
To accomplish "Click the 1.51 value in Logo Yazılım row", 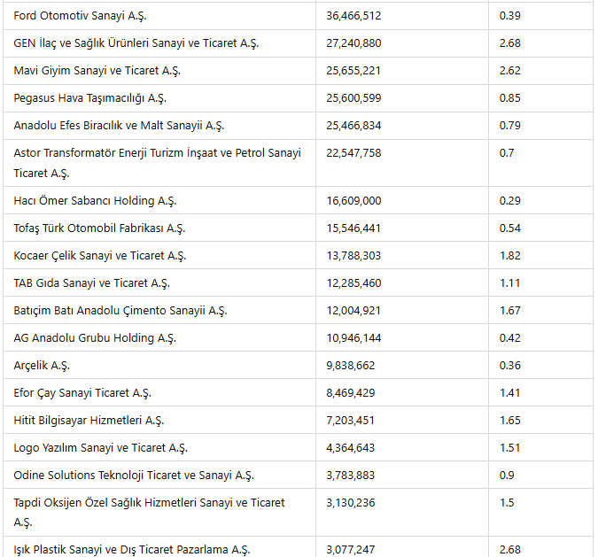I will coord(510,447).
